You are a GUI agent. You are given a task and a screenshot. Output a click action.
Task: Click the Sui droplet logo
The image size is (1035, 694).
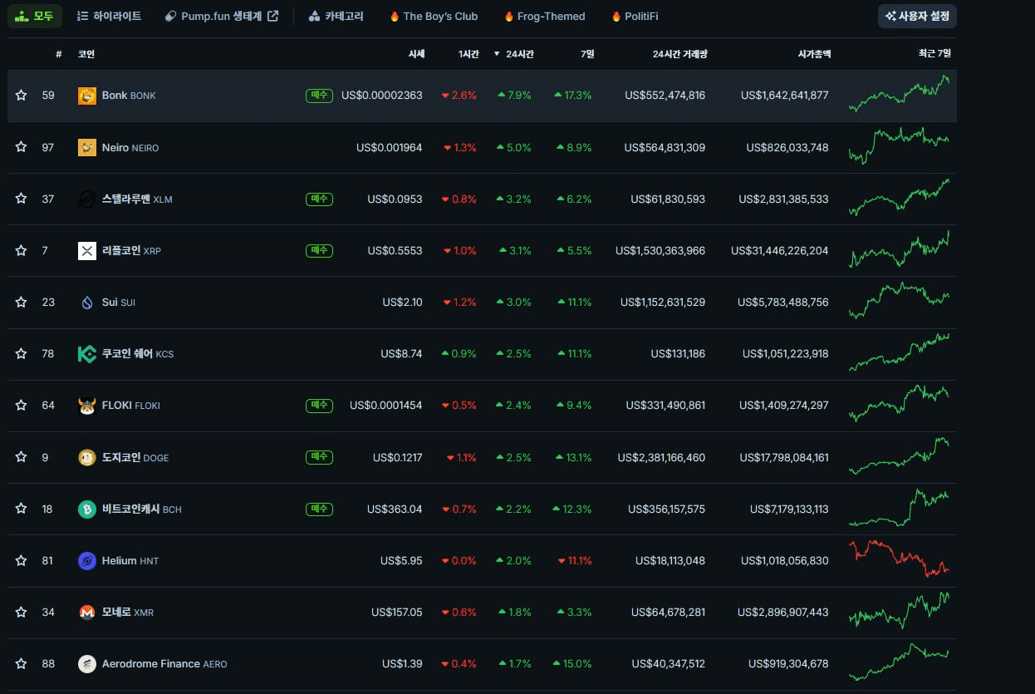pyautogui.click(x=87, y=303)
